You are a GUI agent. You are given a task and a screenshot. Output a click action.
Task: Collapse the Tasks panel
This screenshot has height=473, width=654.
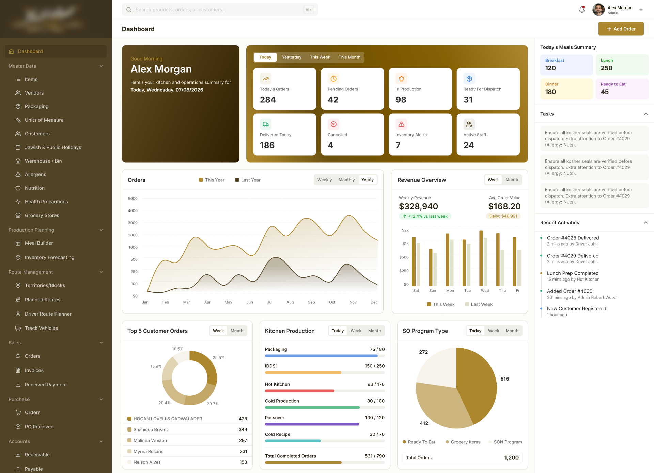point(645,114)
